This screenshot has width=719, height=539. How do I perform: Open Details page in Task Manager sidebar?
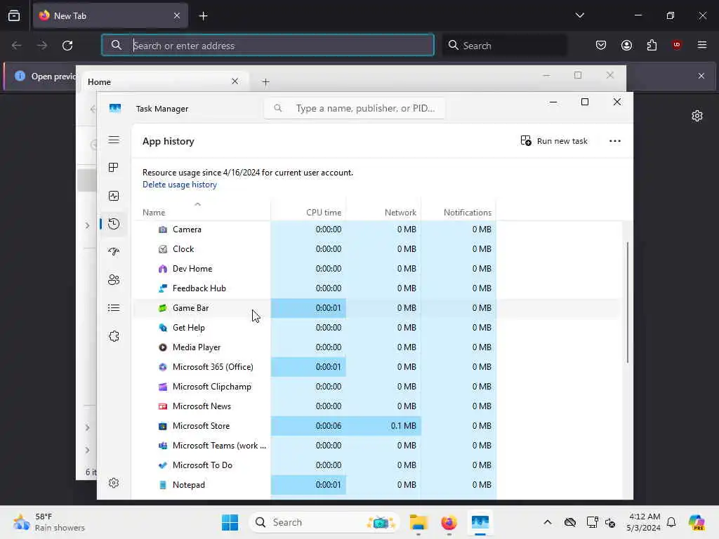[114, 308]
